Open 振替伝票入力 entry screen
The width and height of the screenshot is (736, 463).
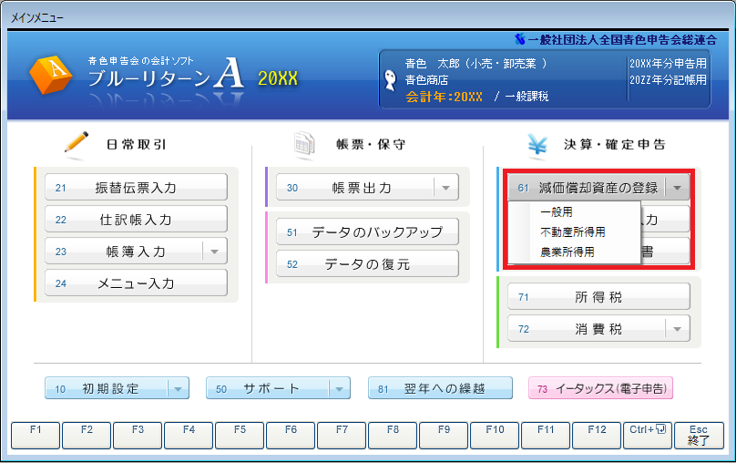(x=136, y=188)
